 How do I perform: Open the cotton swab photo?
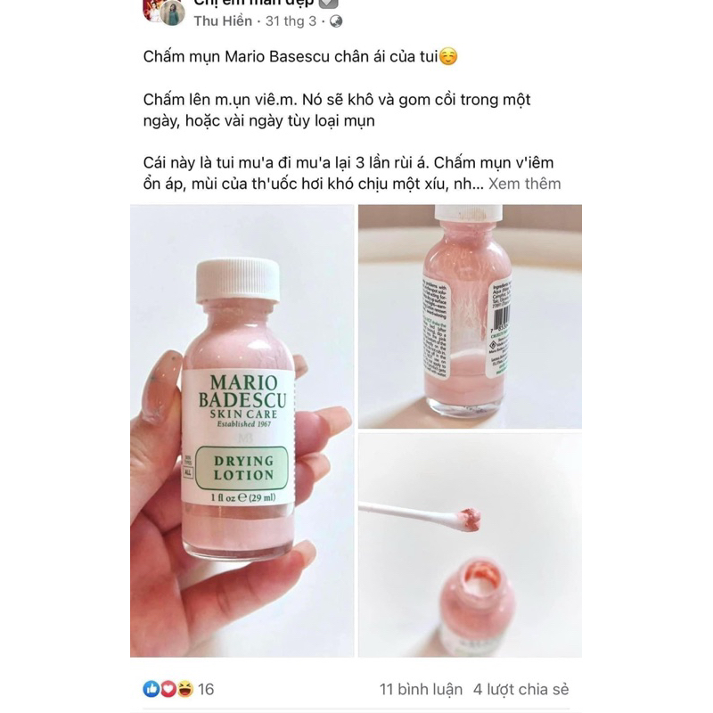[470, 545]
